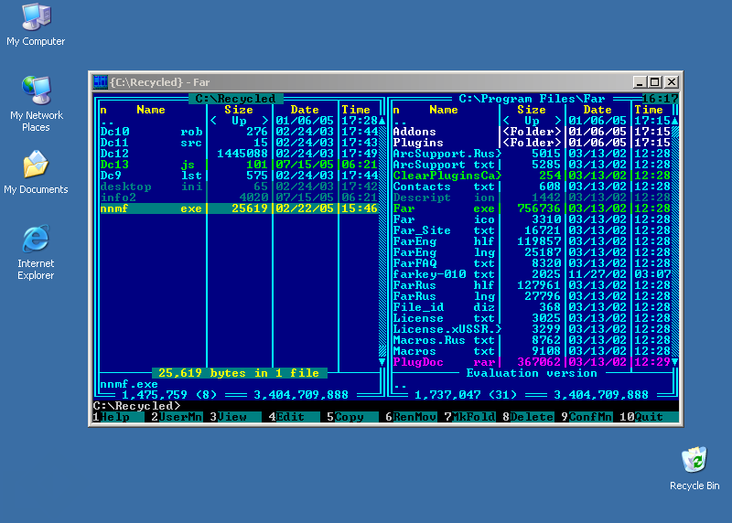The width and height of the screenshot is (732, 523).
Task: Click the 6 RenMov function key
Action: pyautogui.click(x=411, y=417)
